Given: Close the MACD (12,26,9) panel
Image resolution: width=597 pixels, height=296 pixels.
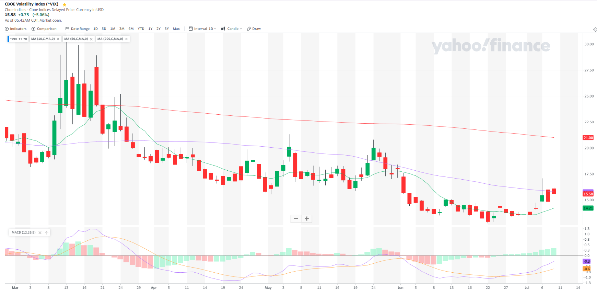Looking at the screenshot, I should [40, 233].
